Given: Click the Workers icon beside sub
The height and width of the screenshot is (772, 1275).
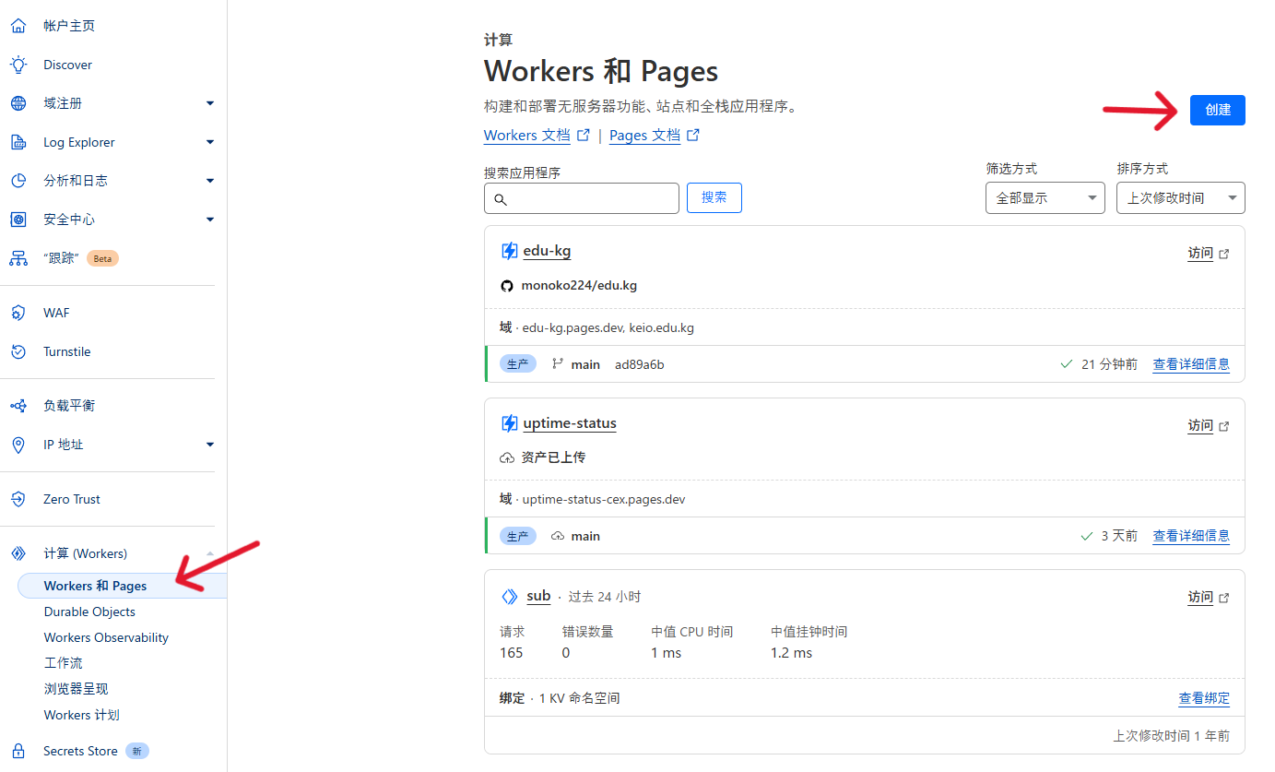Looking at the screenshot, I should point(509,597).
